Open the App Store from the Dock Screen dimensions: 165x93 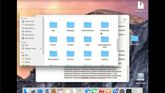coord(115,91)
